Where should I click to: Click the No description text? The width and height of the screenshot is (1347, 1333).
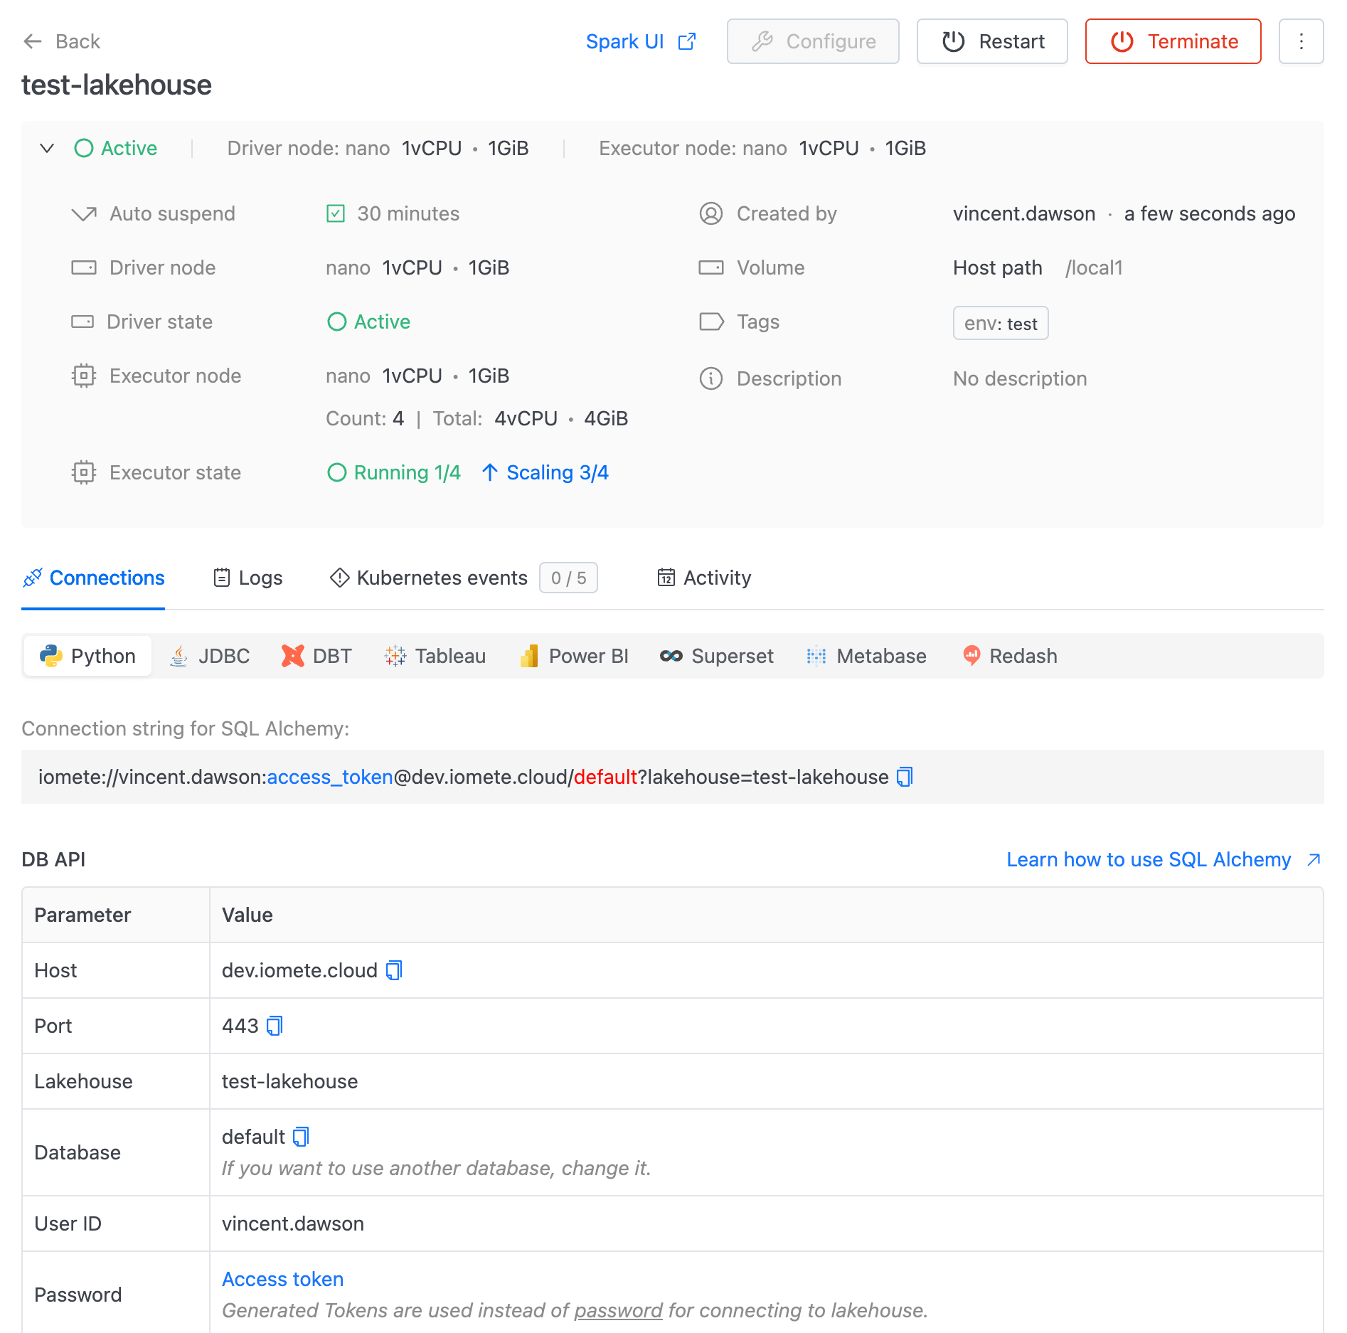(x=1020, y=378)
